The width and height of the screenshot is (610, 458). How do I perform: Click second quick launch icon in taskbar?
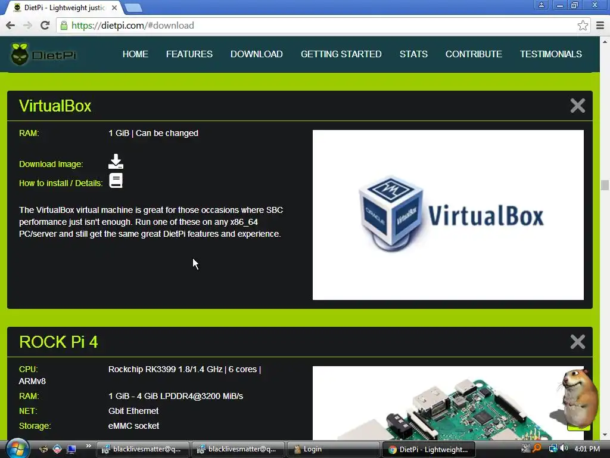[x=57, y=449]
